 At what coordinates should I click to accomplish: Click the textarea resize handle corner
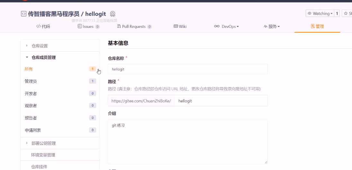(x=266, y=162)
